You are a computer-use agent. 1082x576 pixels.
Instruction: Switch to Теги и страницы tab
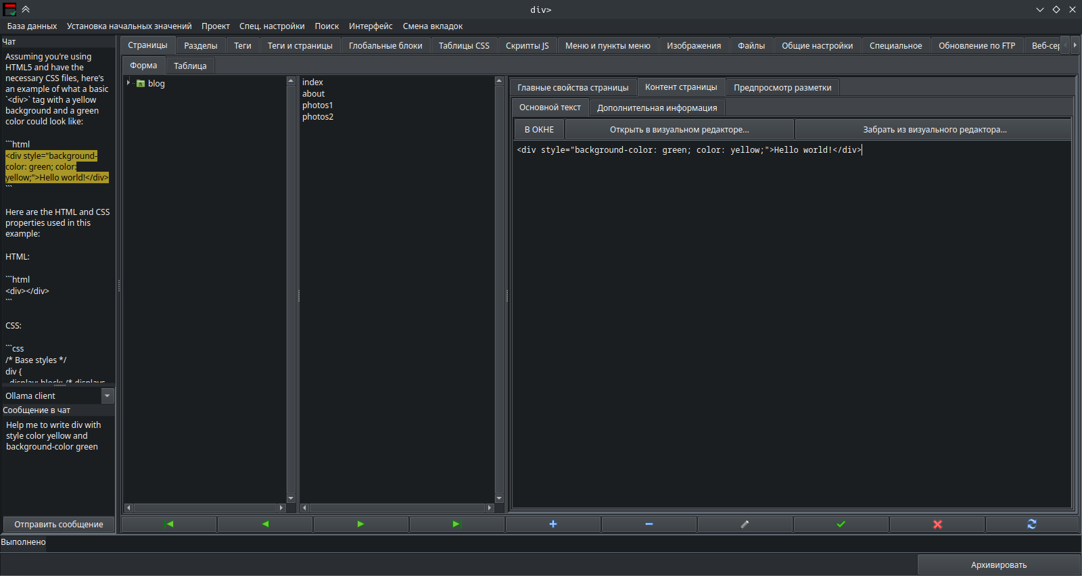(x=300, y=46)
